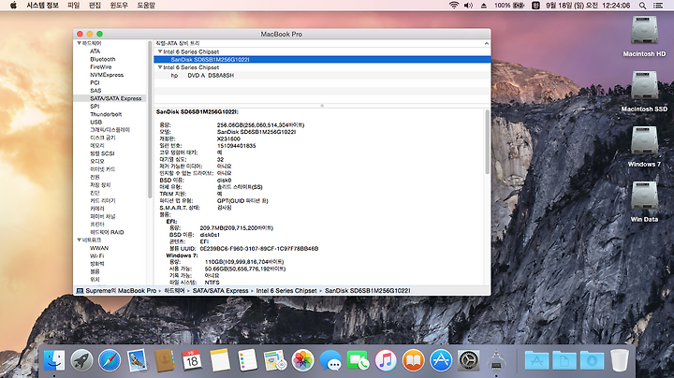
Task: Open Safari compass icon in Dock
Action: [110, 360]
